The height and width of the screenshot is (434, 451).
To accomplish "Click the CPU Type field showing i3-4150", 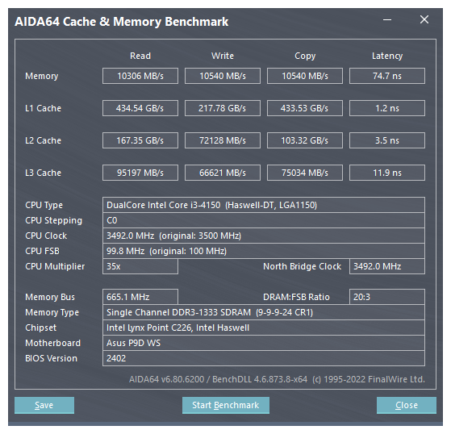I will [x=264, y=205].
